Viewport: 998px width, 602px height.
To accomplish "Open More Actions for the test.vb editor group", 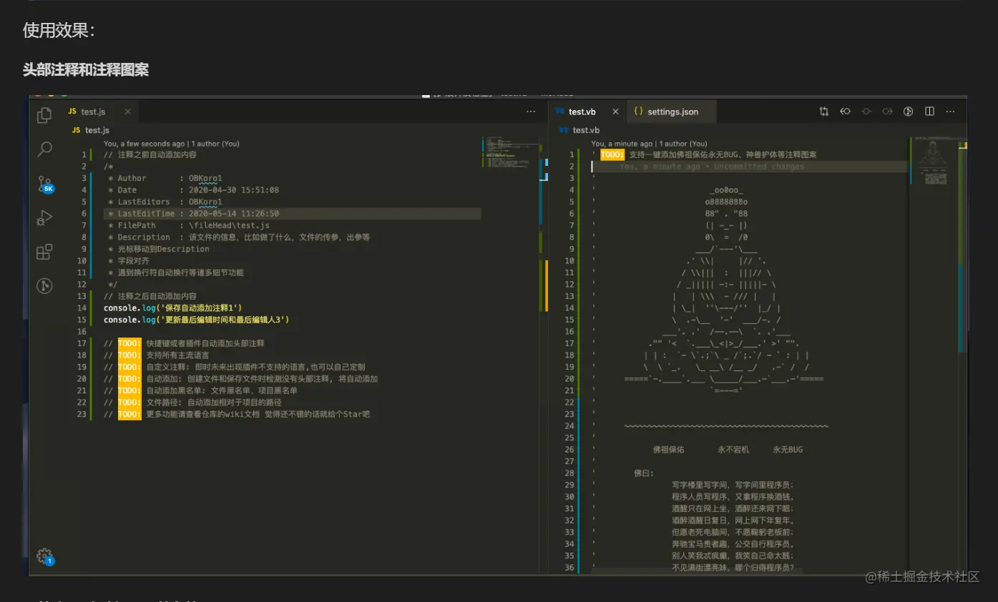I will (951, 112).
